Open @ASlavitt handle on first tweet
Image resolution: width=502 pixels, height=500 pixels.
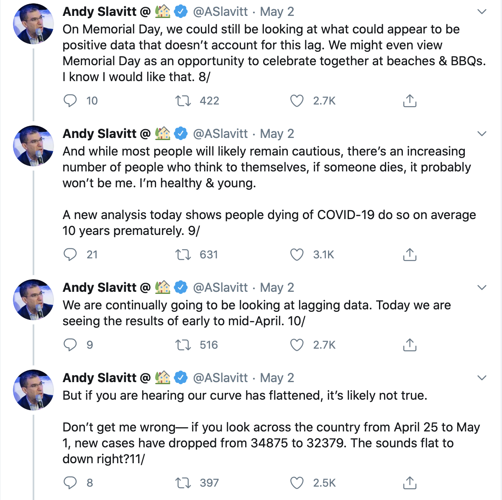pyautogui.click(x=220, y=12)
